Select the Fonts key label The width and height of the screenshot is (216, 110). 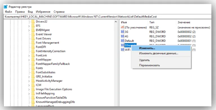[x=39, y=68]
